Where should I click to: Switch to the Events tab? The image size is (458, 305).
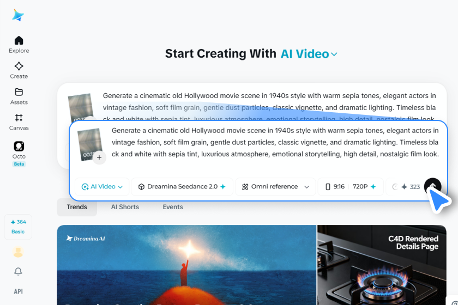click(173, 207)
